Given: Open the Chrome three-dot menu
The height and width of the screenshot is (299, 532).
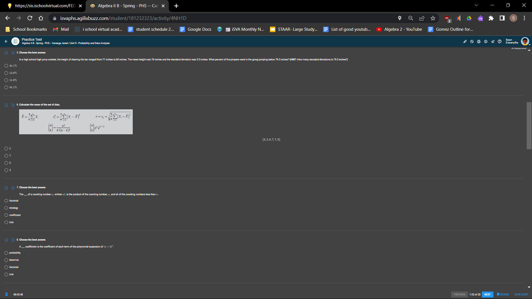Looking at the screenshot, I should [x=524, y=18].
